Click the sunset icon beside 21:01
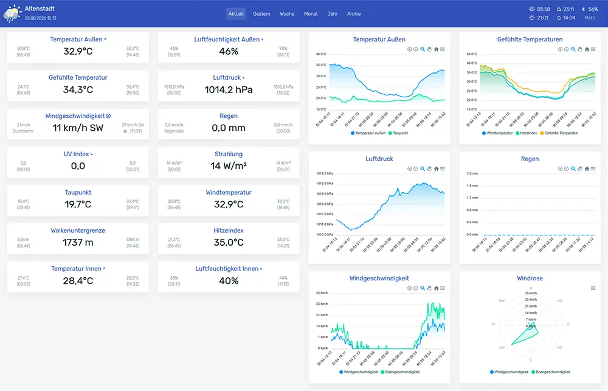This screenshot has width=608, height=391. pos(531,18)
